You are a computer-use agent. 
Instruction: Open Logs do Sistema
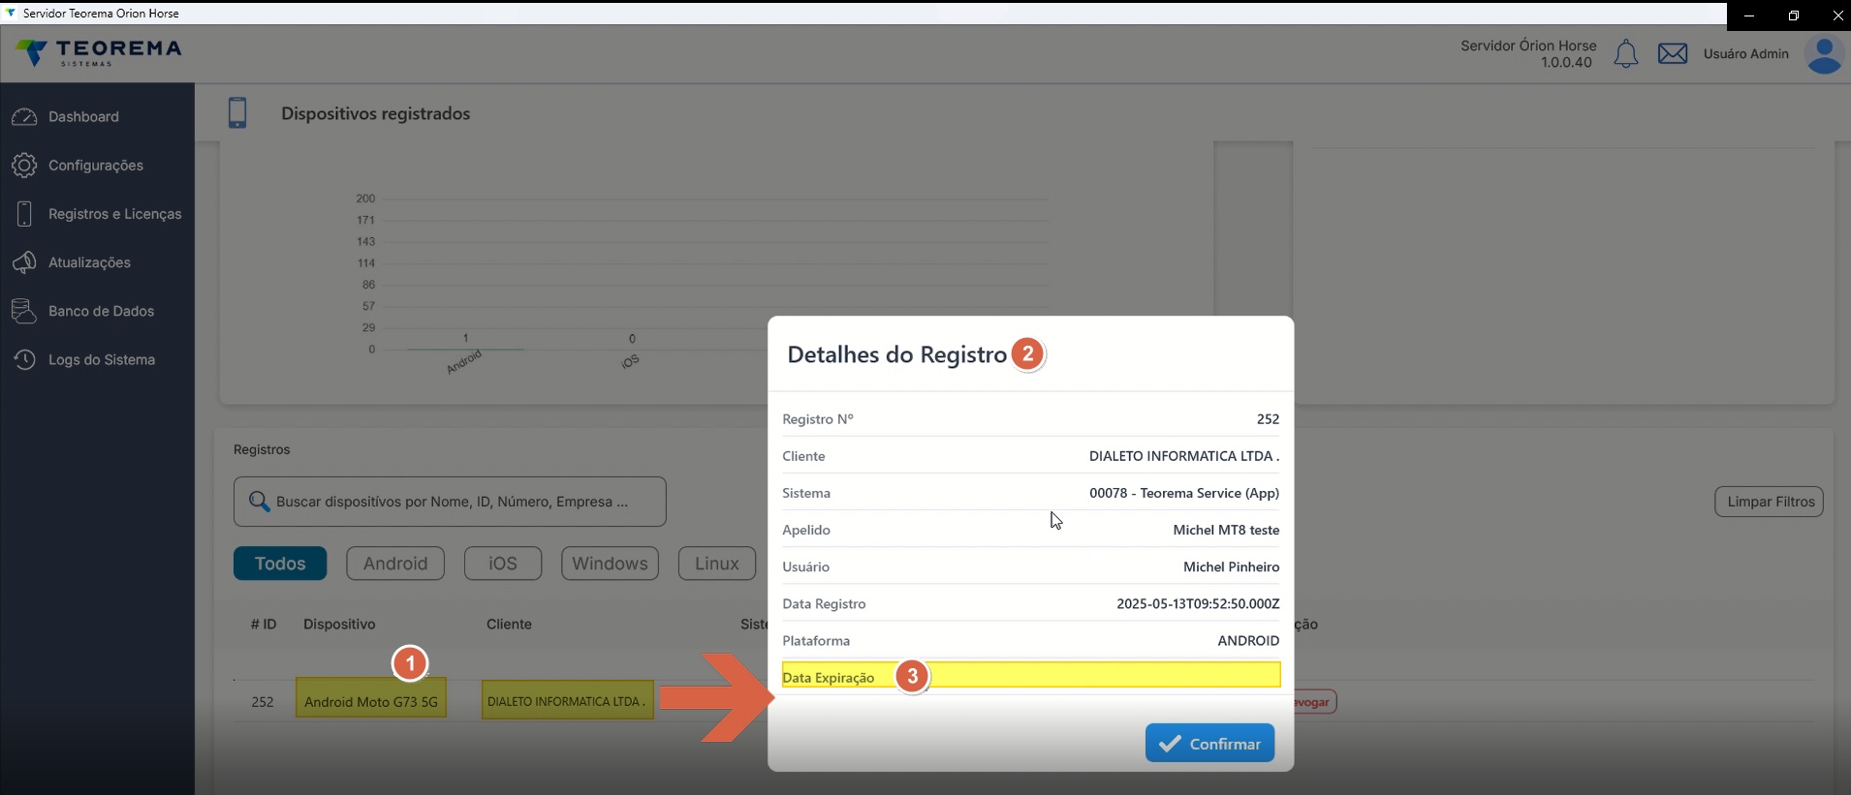(102, 359)
